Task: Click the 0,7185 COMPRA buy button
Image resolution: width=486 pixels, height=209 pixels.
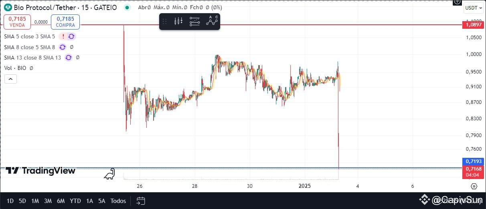Action: (x=65, y=22)
